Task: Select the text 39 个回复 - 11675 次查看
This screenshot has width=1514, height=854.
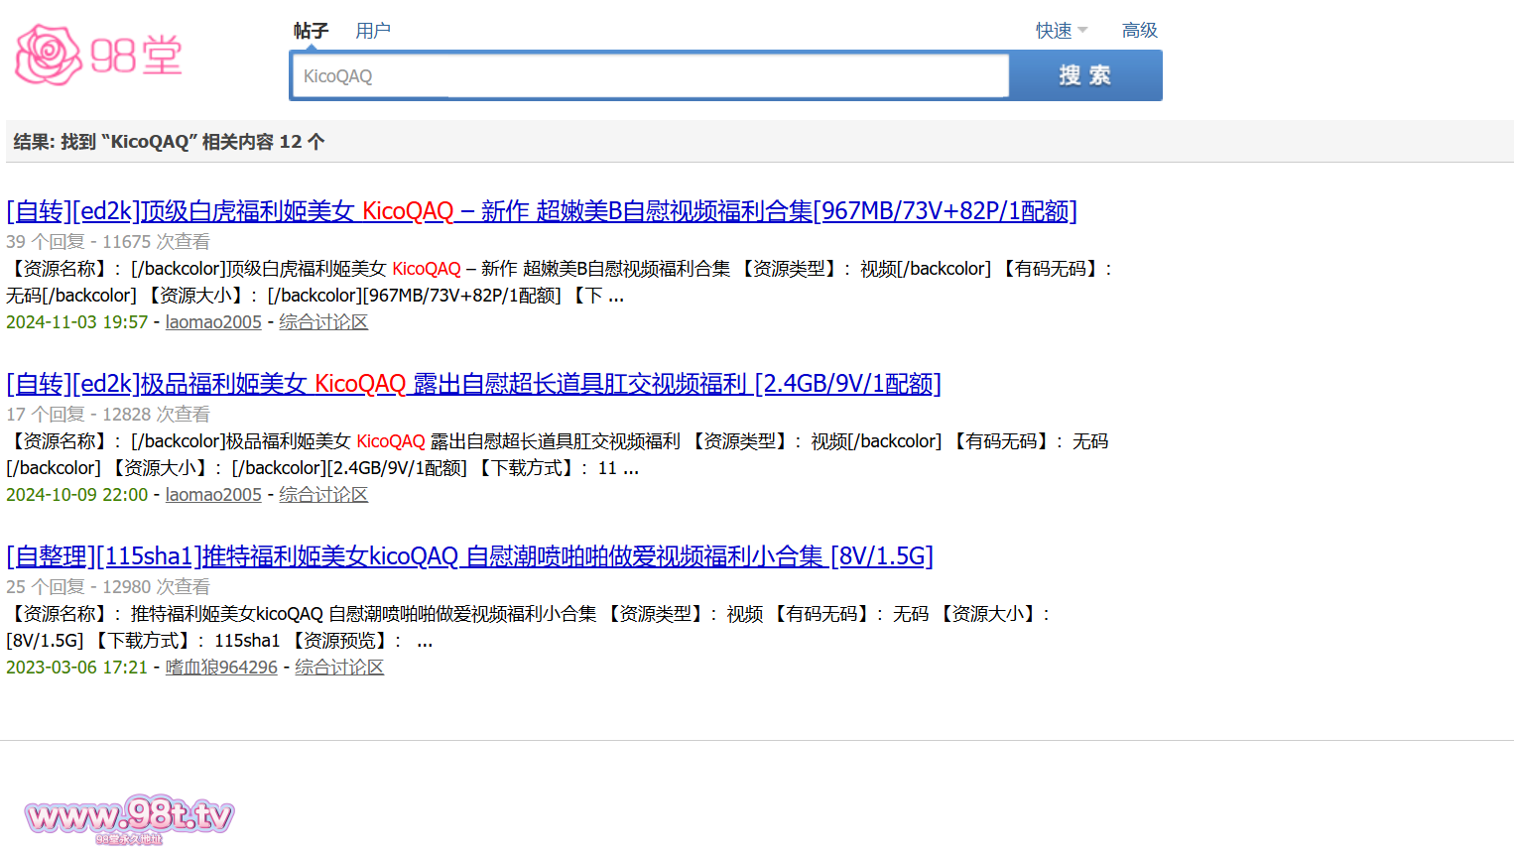Action: pyautogui.click(x=108, y=242)
